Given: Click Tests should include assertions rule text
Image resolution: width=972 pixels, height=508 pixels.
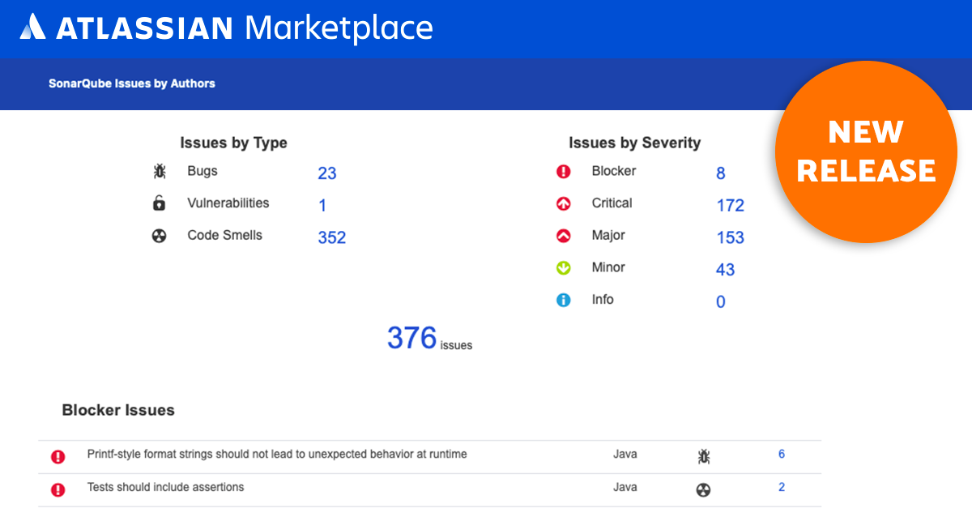Looking at the screenshot, I should click(165, 487).
